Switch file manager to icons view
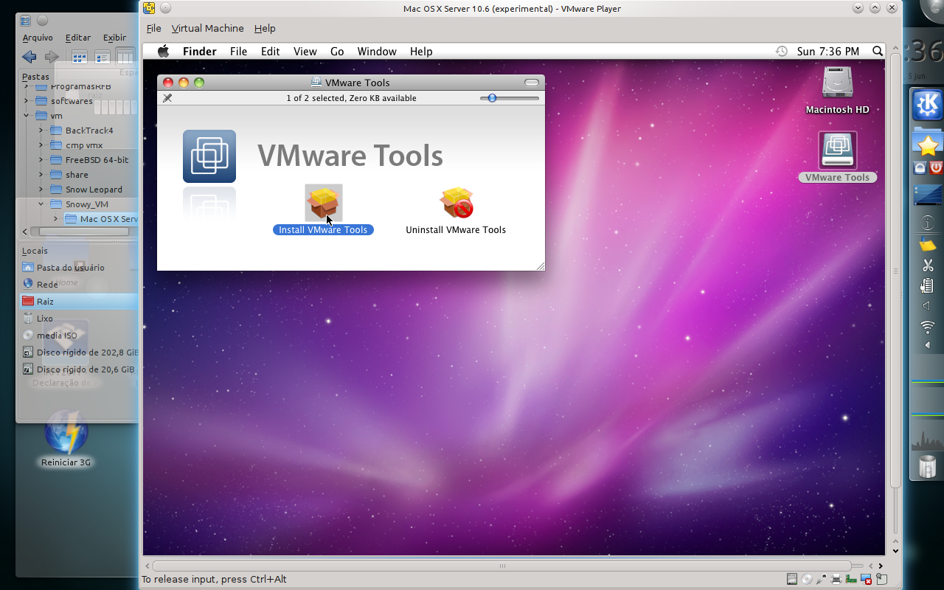Screen dimensions: 944x590 click(80, 57)
